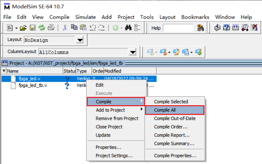Click the Help search icon button
Viewport: 262px width, 164px height.
201,28
